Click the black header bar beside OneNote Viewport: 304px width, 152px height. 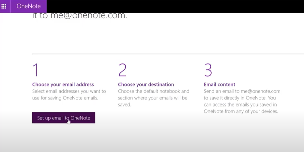(175, 7)
